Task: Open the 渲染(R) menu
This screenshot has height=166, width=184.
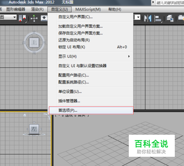Action: tap(37, 9)
